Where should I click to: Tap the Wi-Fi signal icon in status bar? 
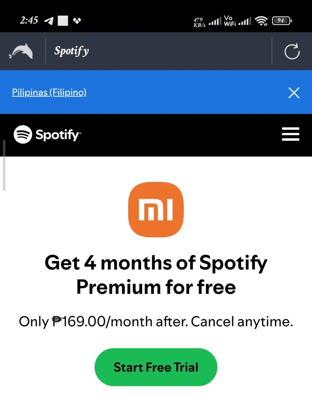(261, 21)
